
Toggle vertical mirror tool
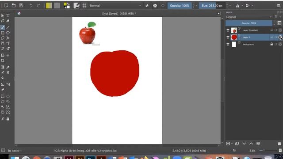(248, 6)
